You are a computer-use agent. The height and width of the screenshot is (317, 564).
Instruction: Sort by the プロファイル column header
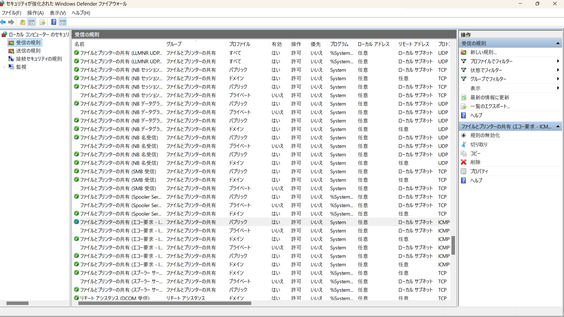click(x=248, y=44)
